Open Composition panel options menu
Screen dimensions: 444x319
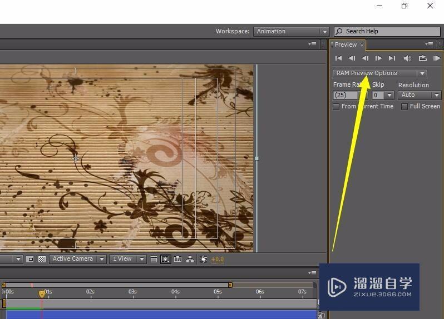pyautogui.click(x=312, y=44)
